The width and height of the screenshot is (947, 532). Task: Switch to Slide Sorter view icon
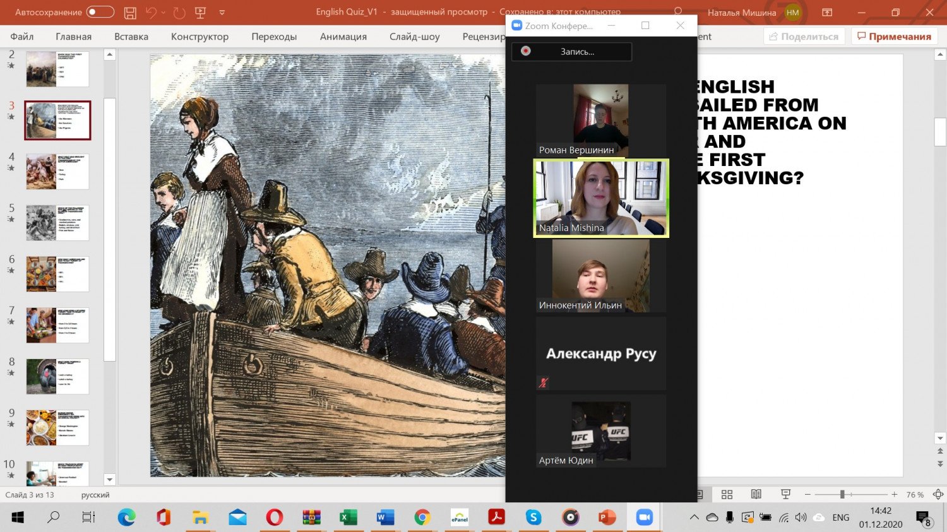tap(727, 495)
